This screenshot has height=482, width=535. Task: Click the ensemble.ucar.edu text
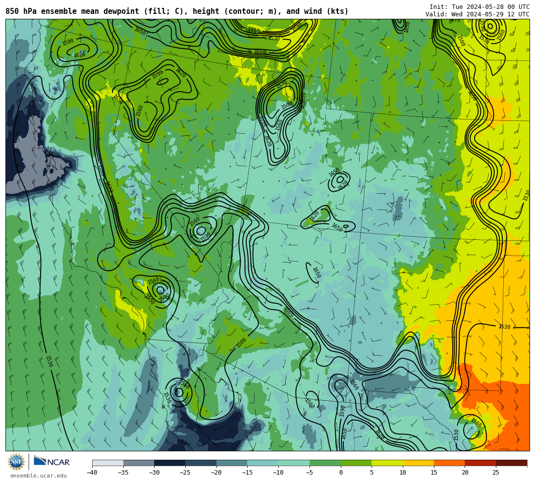point(39,476)
